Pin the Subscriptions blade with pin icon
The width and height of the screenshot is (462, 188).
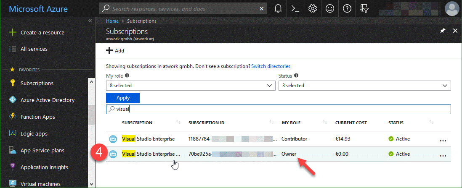pos(443,31)
